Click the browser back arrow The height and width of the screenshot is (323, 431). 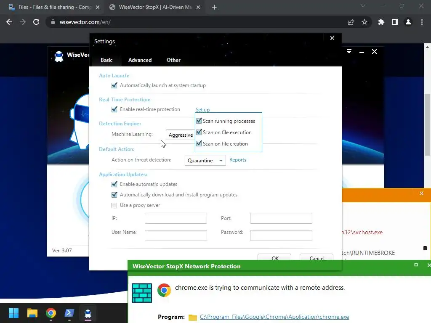[9, 22]
